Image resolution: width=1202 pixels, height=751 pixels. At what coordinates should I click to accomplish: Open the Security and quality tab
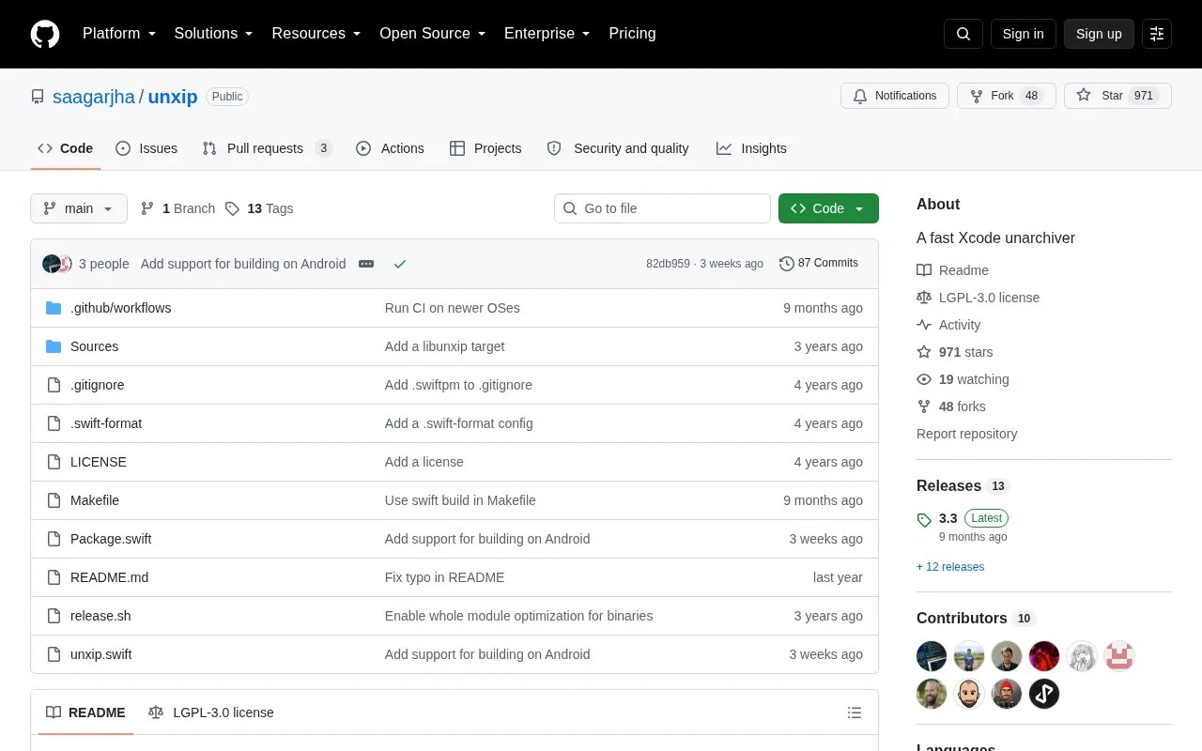[618, 148]
